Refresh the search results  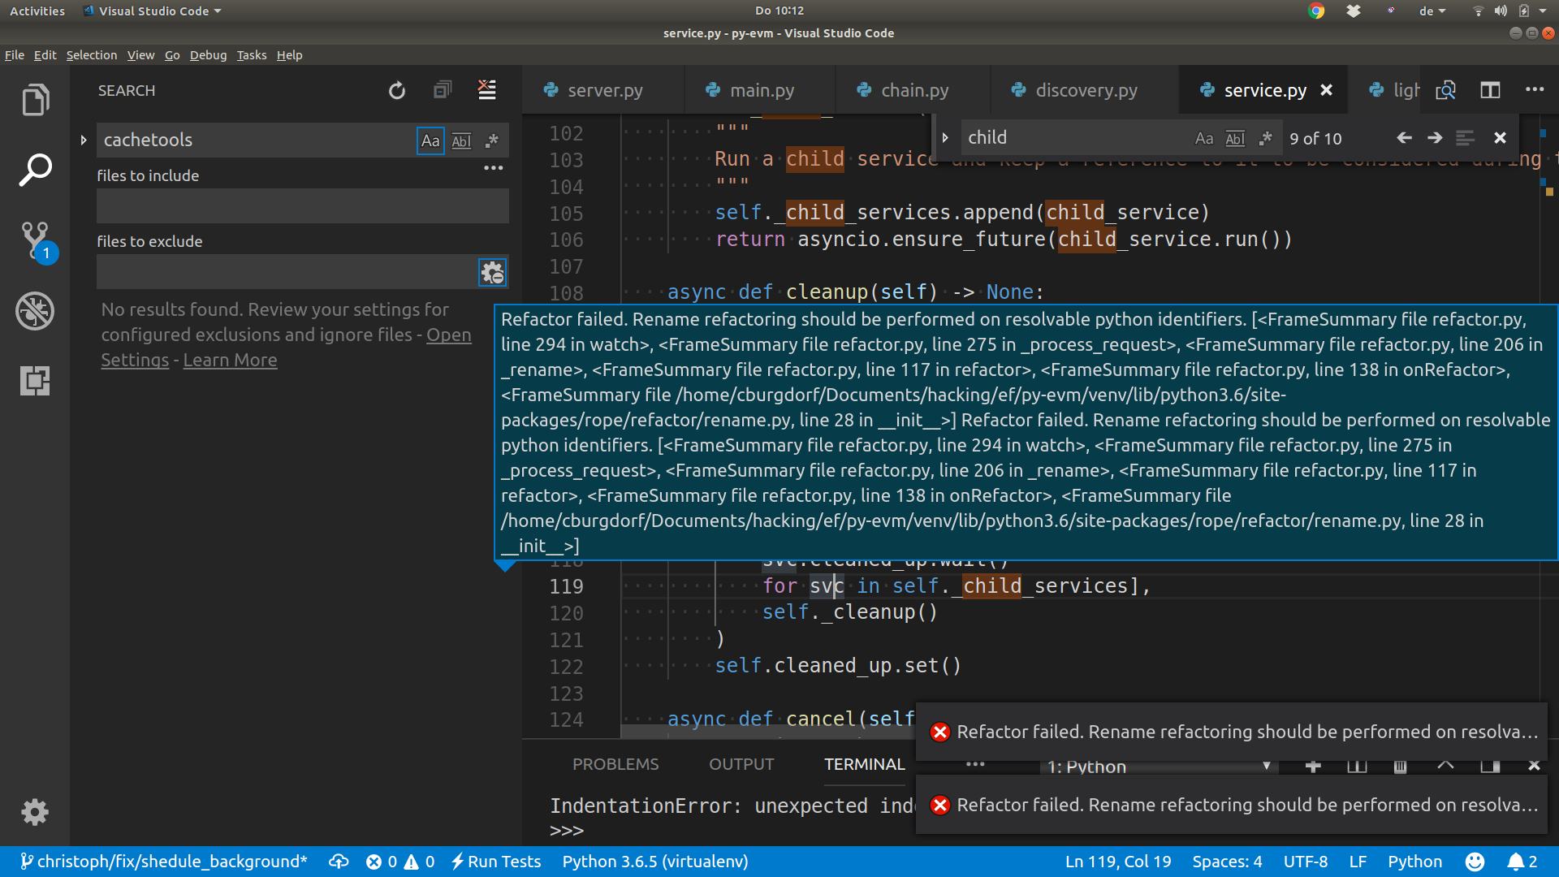[x=397, y=90]
